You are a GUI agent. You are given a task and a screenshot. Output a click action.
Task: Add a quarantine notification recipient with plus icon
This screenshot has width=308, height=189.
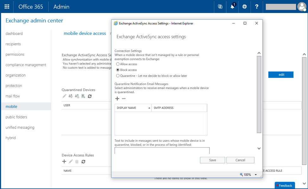tap(117, 98)
